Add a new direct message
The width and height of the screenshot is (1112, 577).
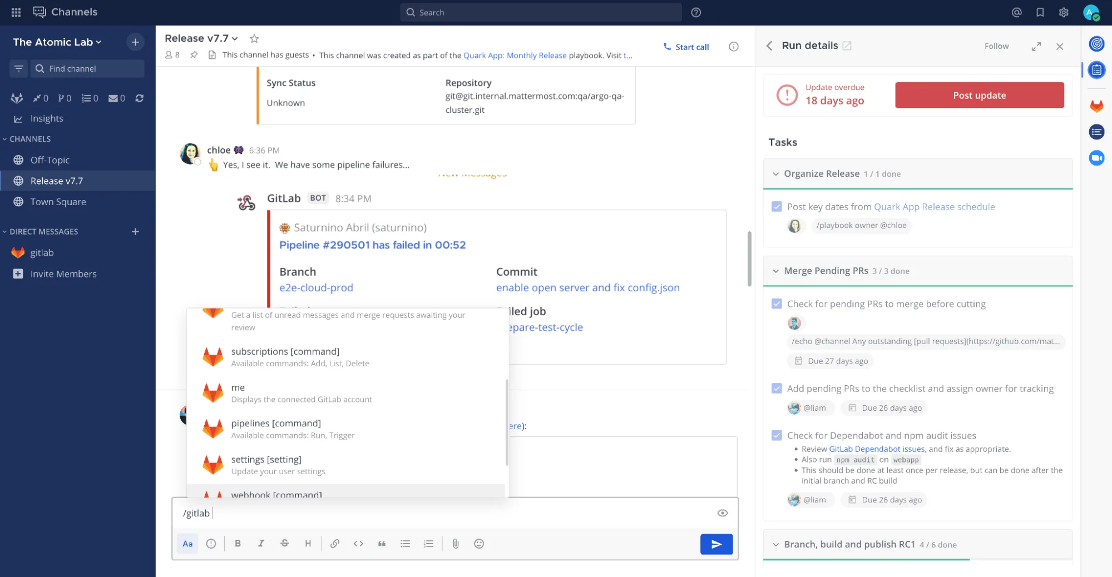click(x=135, y=231)
